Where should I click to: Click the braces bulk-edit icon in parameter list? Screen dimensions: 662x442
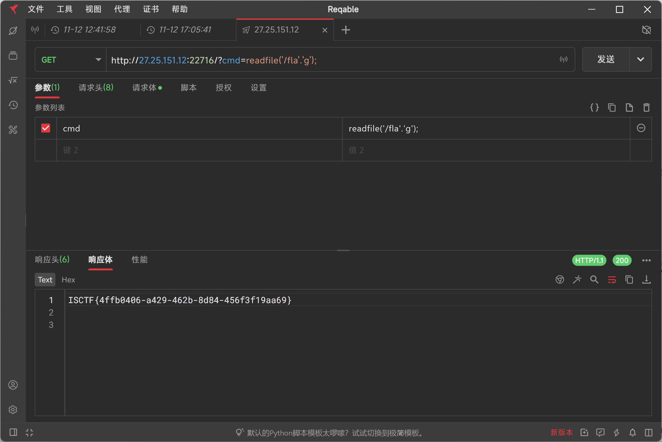point(594,108)
